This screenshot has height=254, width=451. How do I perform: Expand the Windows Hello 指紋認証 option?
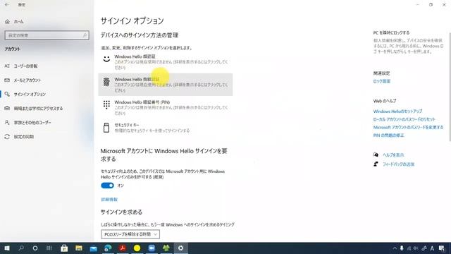point(166,85)
